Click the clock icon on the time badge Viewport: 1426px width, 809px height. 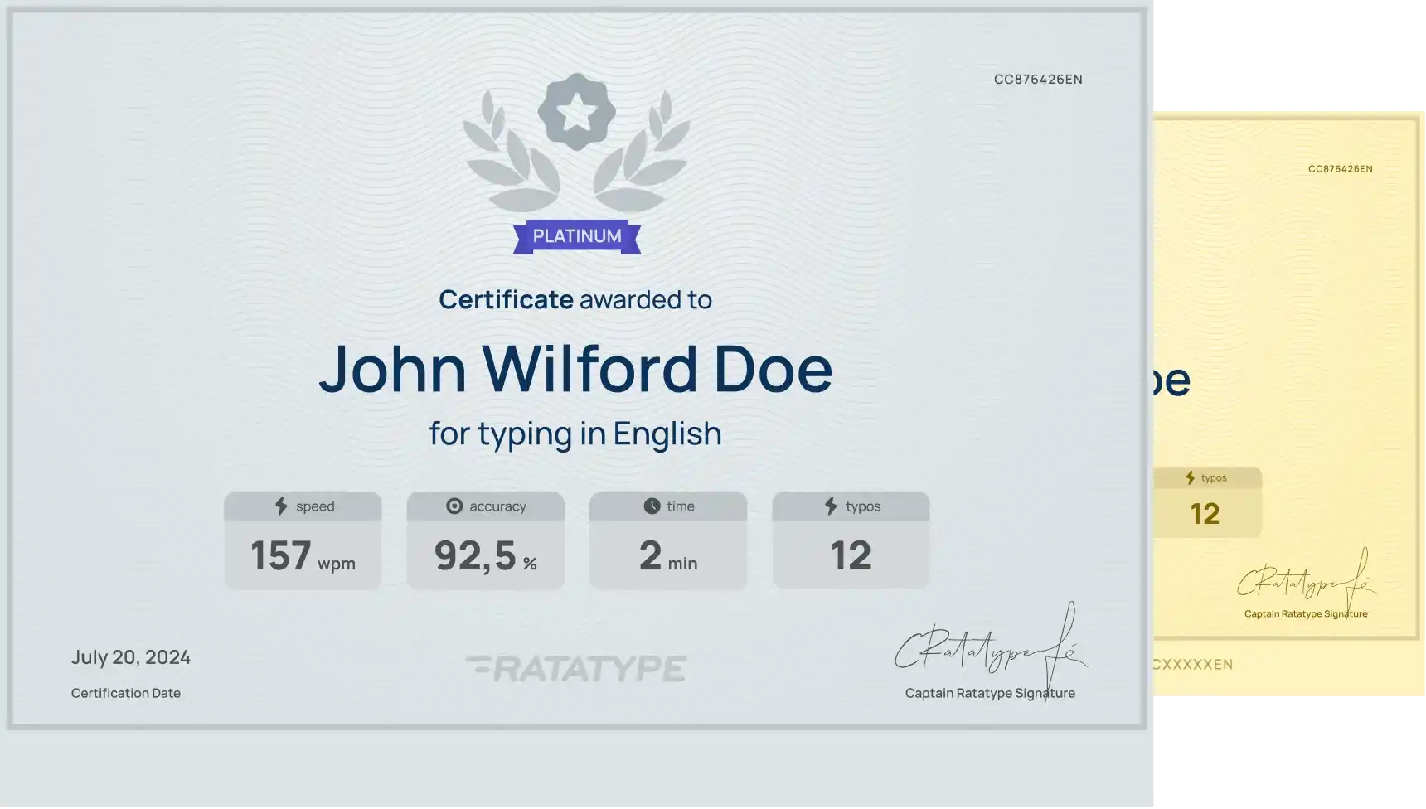tap(651, 506)
